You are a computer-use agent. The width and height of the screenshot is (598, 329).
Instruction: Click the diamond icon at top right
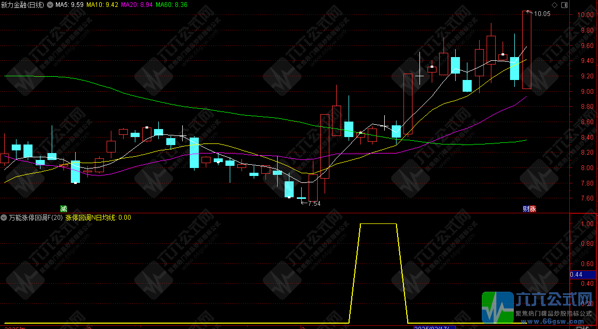pyautogui.click(x=554, y=5)
